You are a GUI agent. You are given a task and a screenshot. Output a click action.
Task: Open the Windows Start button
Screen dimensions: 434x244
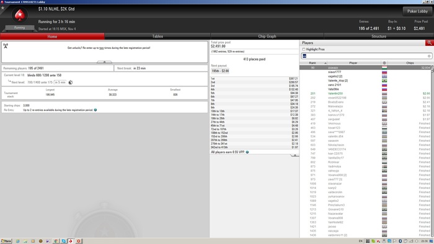pos(6,241)
